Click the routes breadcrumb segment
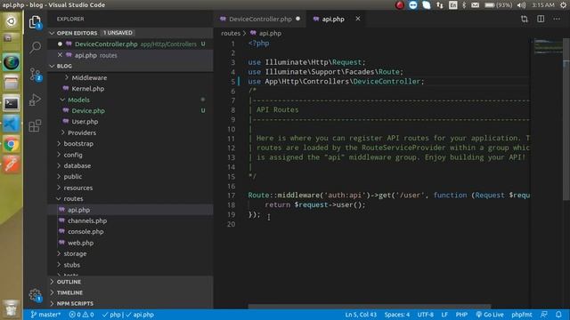Image resolution: width=570 pixels, height=320 pixels. coord(231,33)
